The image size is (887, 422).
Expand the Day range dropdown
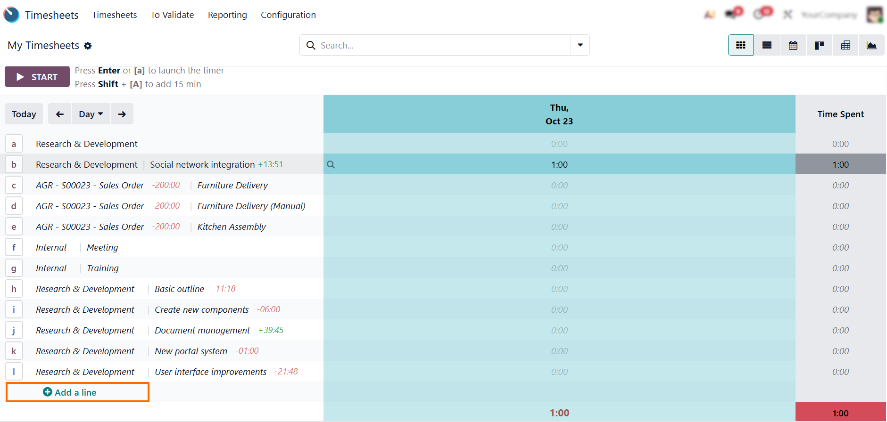click(x=91, y=114)
